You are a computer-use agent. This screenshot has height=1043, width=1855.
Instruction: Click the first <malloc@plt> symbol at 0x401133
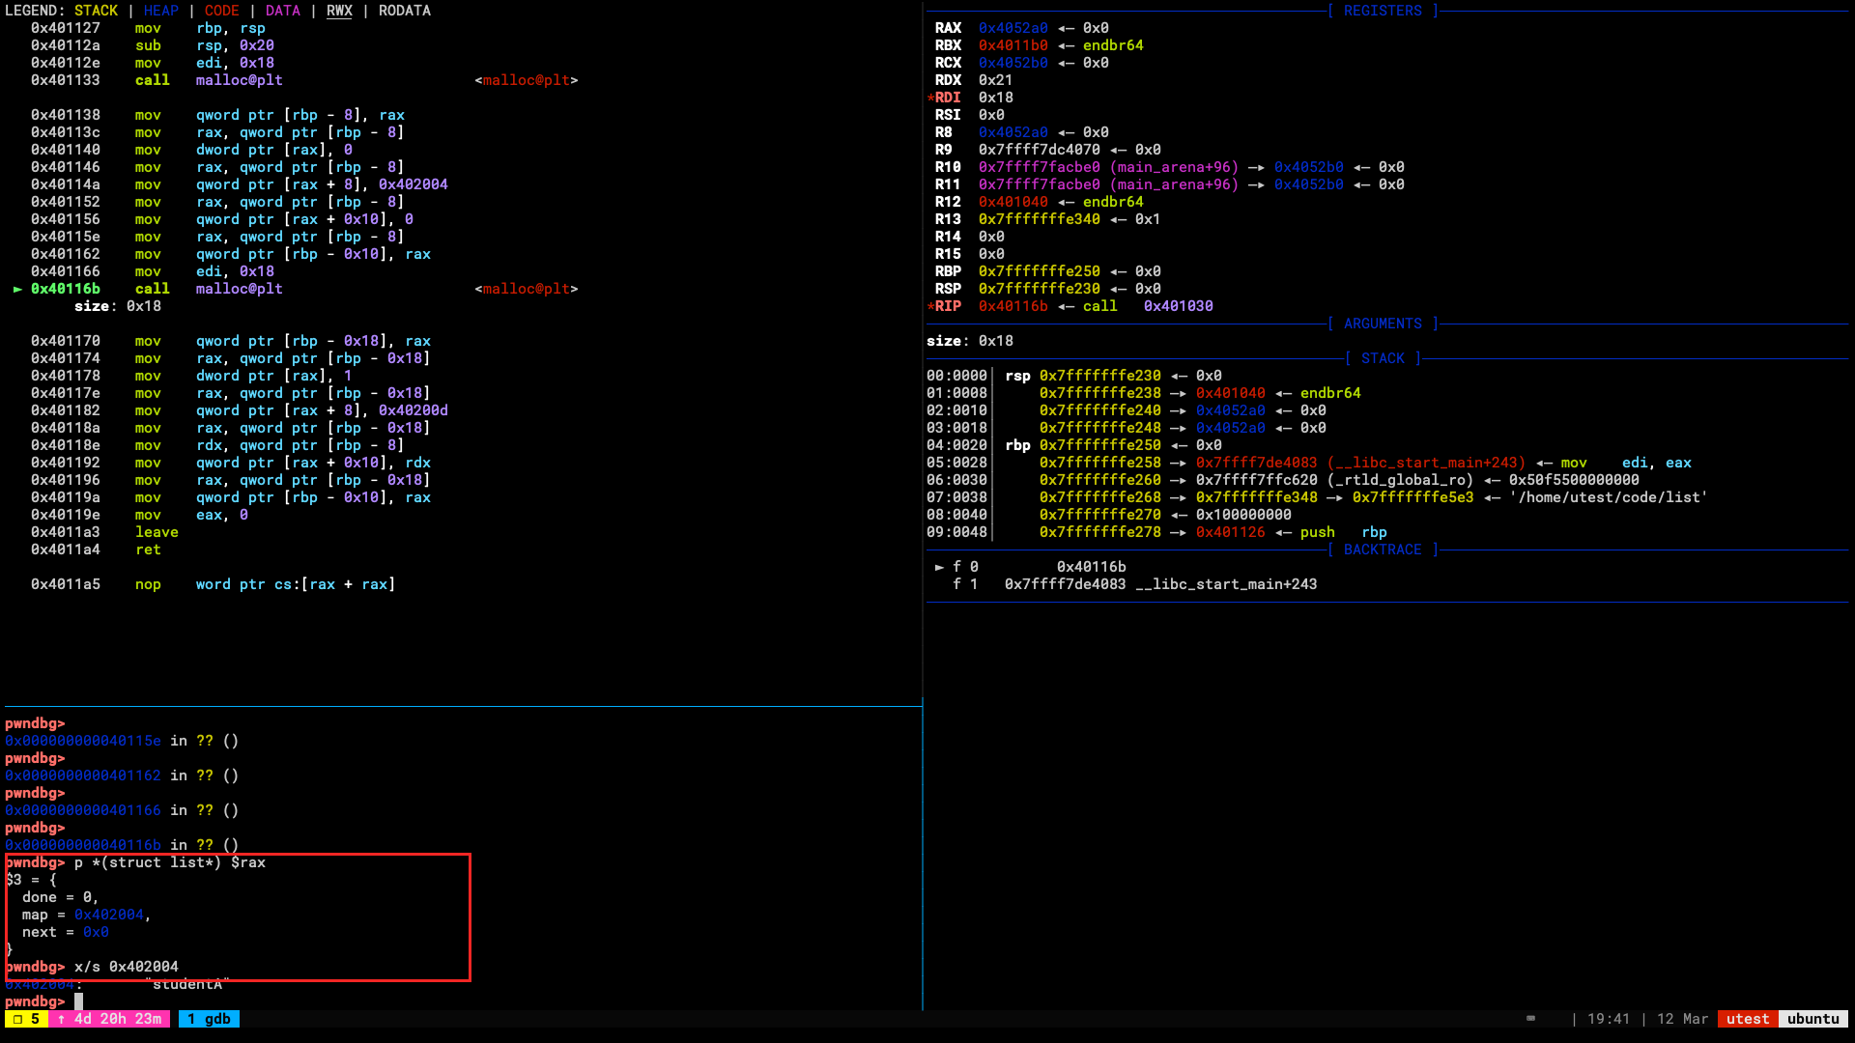pos(527,80)
